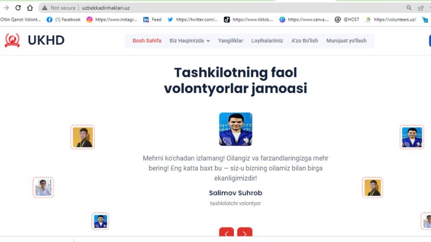Screen dimensions: 431x242
Task: Expand the Biz Haqimizda dropdown menu
Action: pyautogui.click(x=190, y=41)
